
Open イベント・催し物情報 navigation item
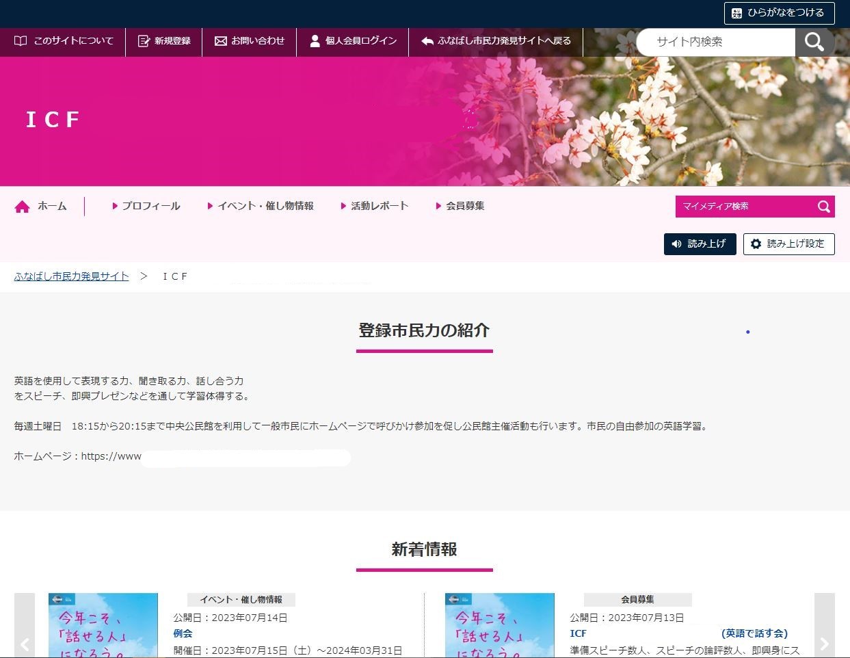point(261,206)
